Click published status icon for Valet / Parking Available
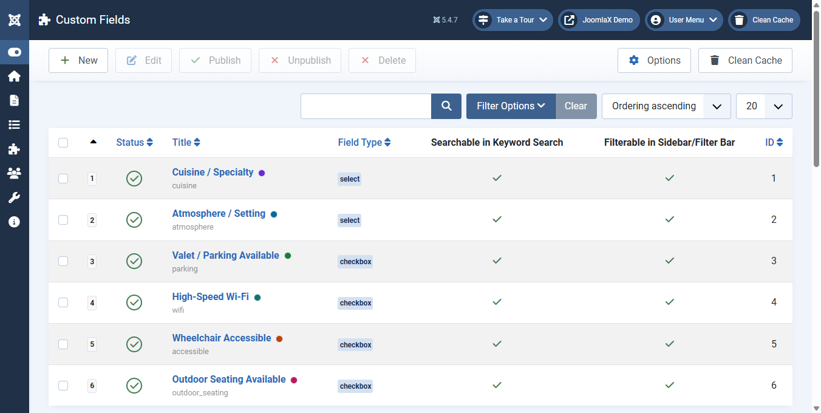 pyautogui.click(x=134, y=261)
